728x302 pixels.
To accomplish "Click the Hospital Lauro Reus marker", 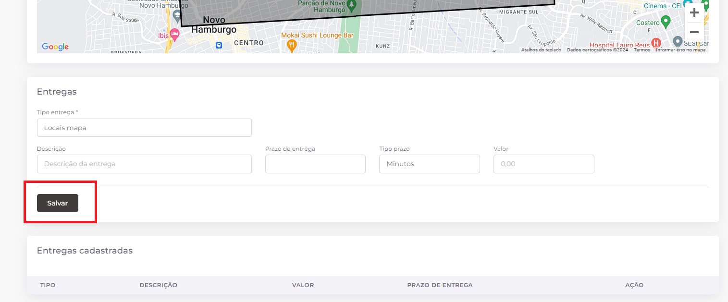I will (656, 44).
